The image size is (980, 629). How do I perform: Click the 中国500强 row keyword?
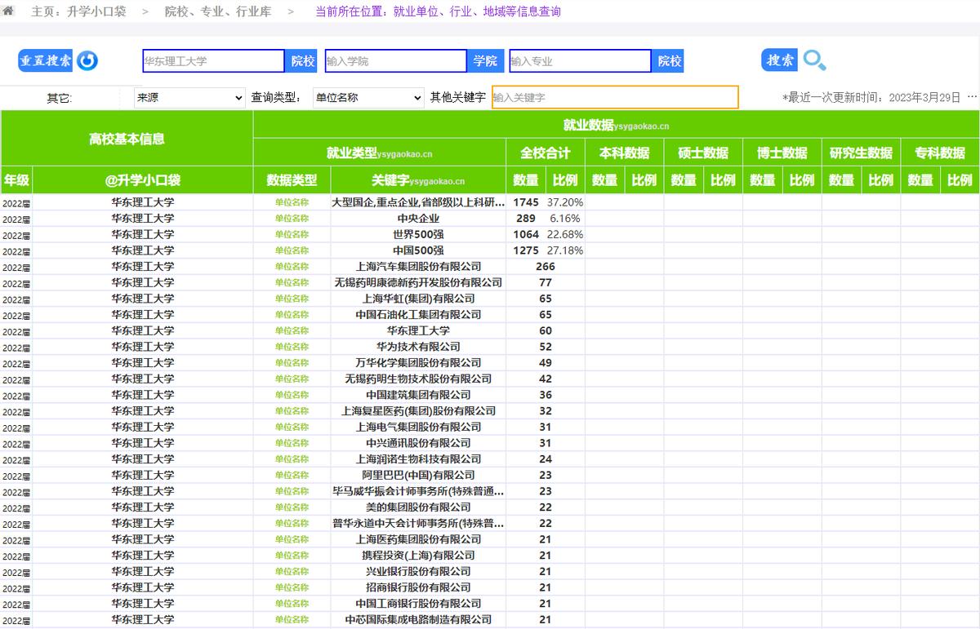point(418,250)
